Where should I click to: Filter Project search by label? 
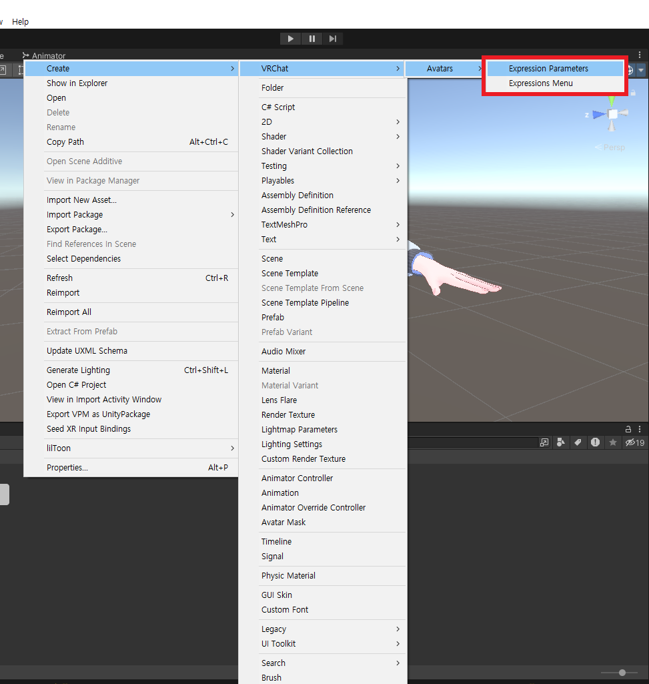click(578, 443)
